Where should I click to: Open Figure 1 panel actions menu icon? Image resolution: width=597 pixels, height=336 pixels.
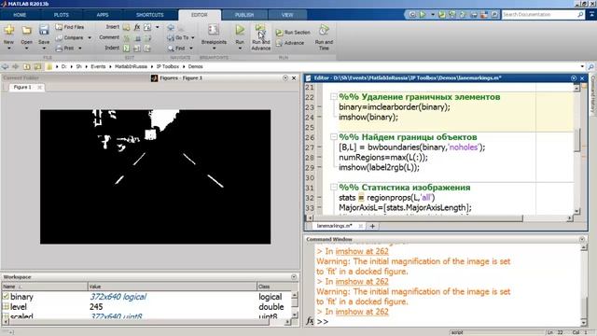point(285,78)
